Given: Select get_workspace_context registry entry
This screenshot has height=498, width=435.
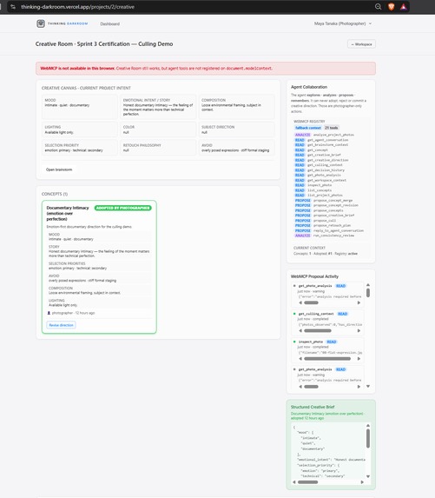Looking at the screenshot, I should pos(326,180).
